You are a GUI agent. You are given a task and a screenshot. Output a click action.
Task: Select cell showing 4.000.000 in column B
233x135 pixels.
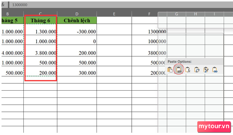13,51
